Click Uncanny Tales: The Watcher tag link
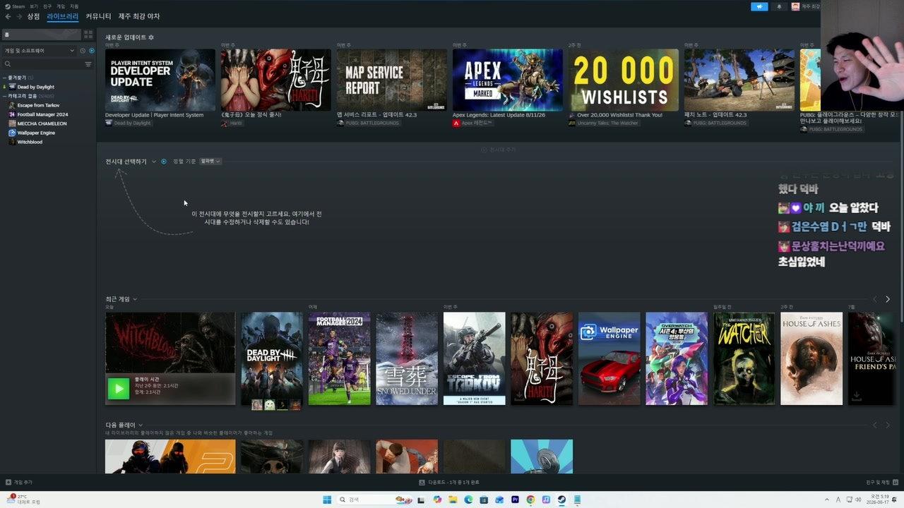Viewport: 904px width, 508px height. point(603,123)
